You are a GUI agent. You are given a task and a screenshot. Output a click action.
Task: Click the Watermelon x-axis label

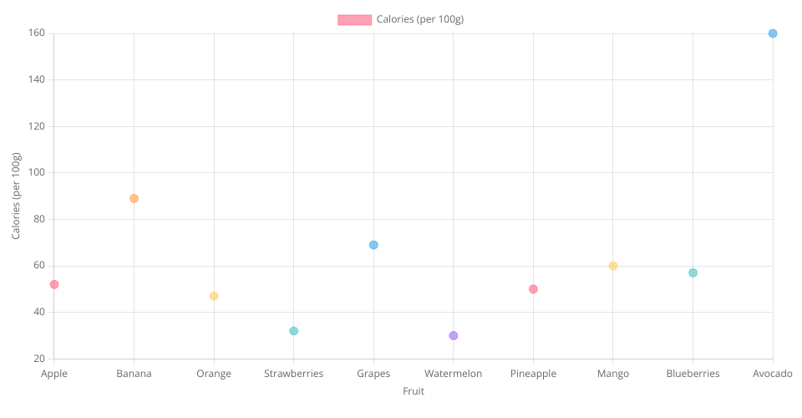pyautogui.click(x=453, y=374)
